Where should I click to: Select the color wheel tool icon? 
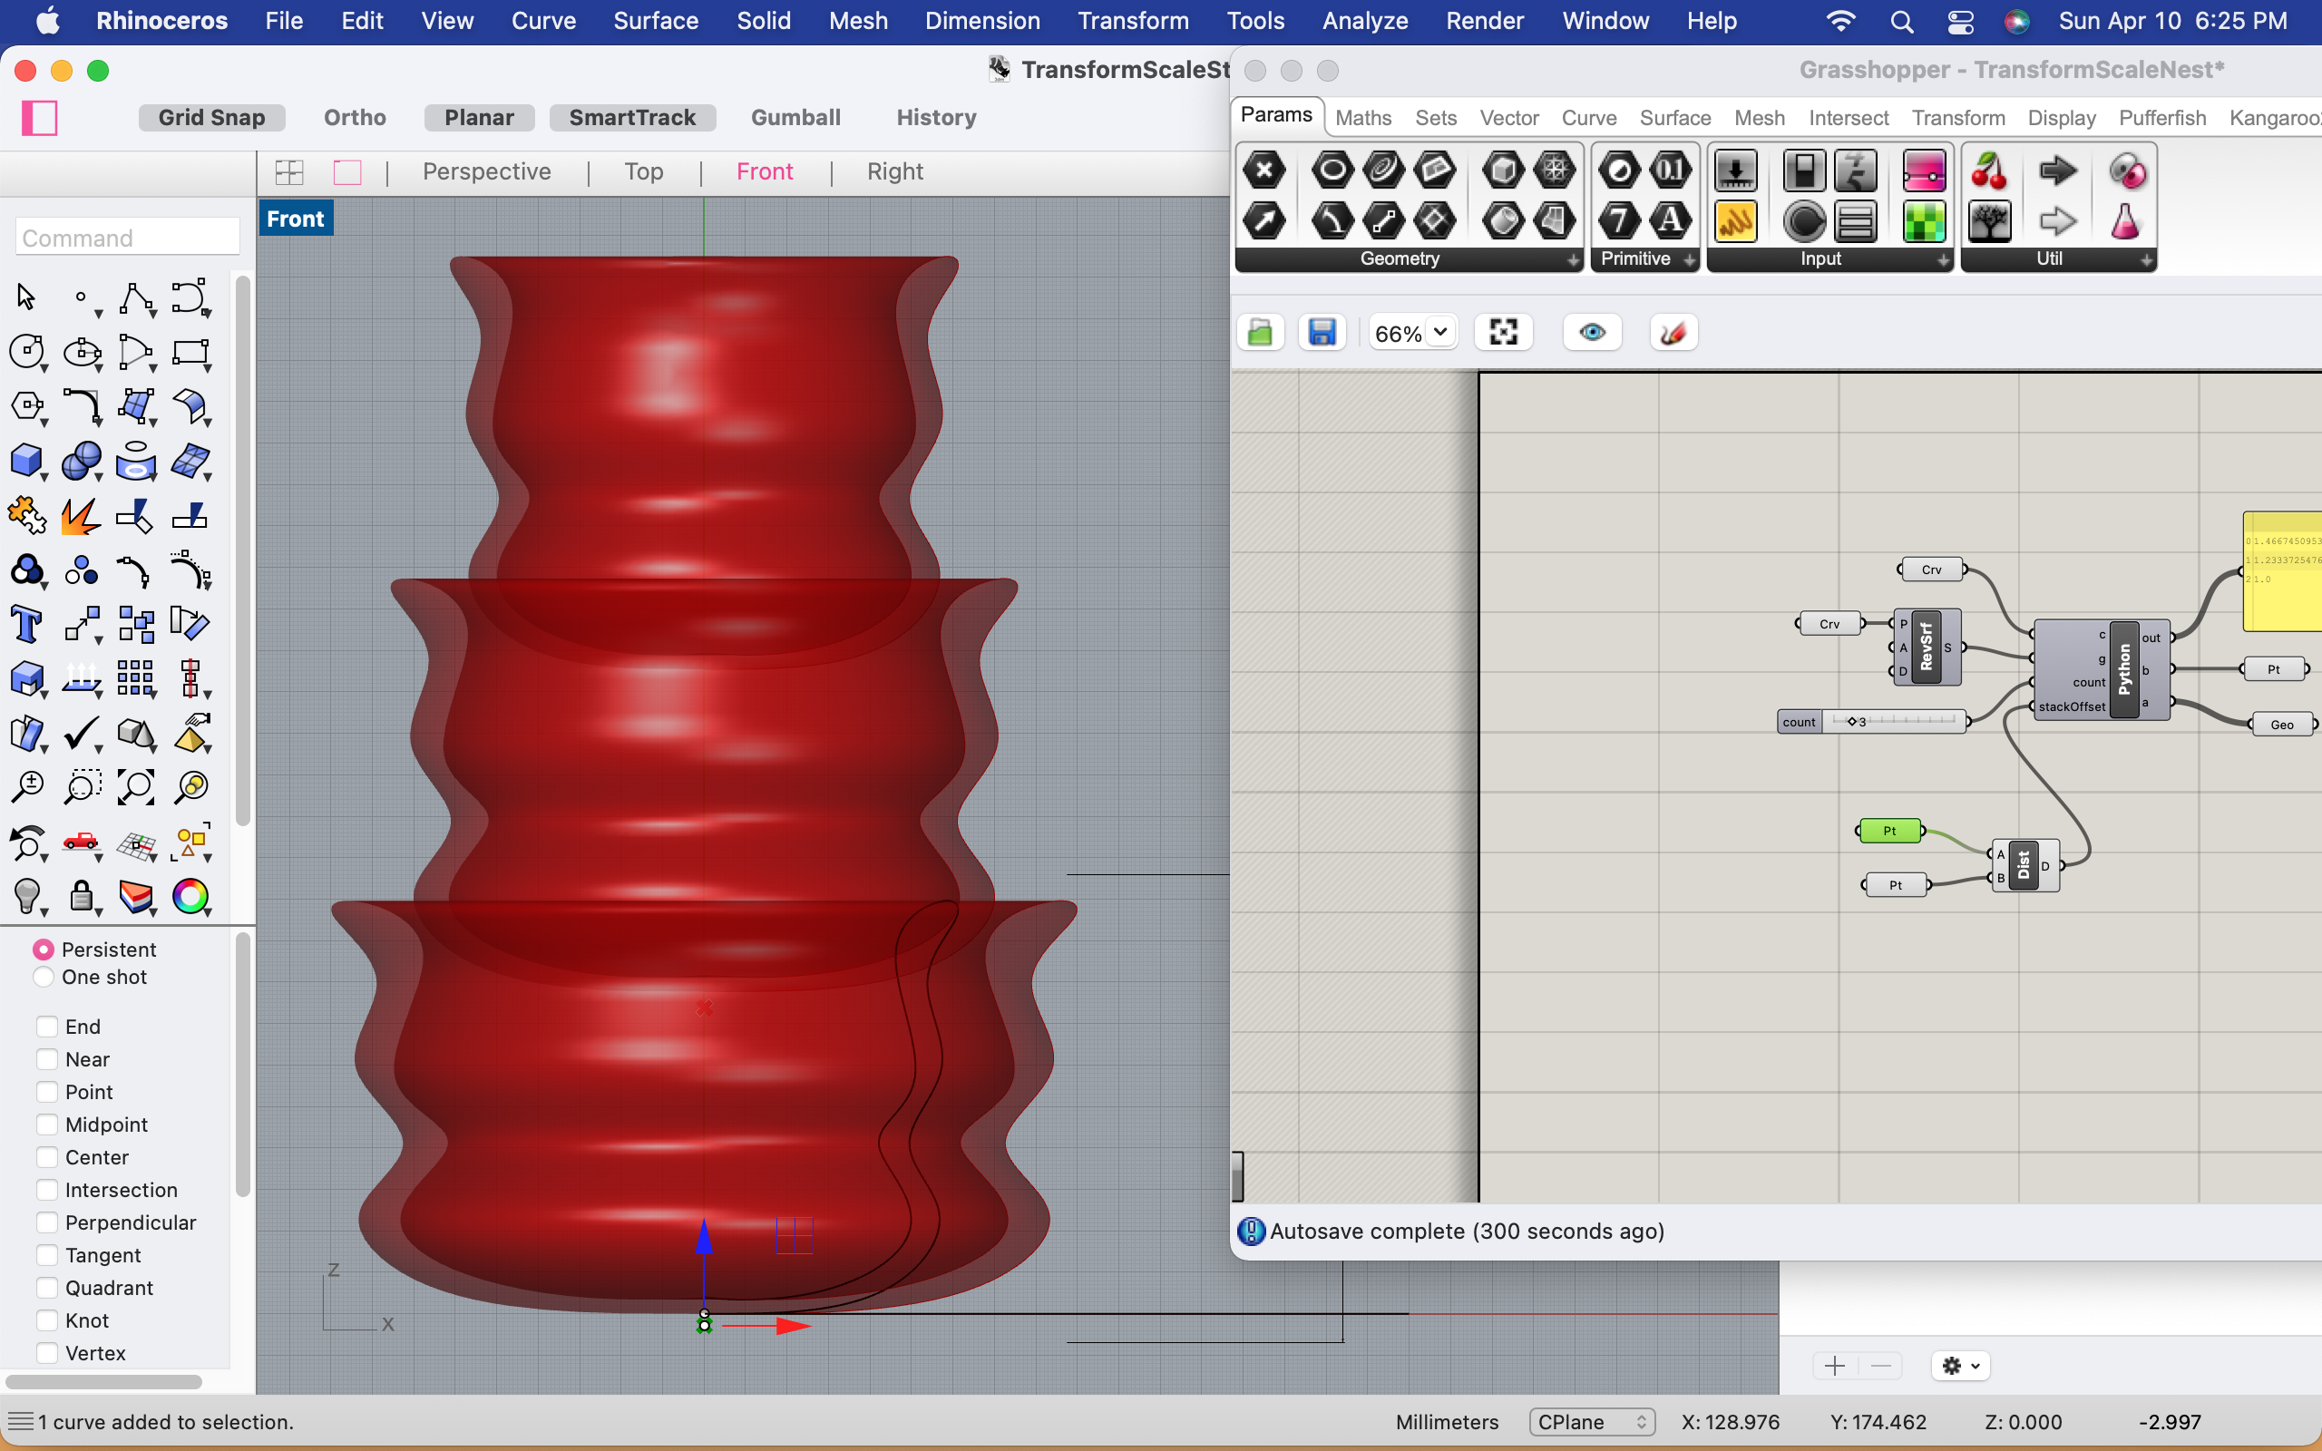190,897
